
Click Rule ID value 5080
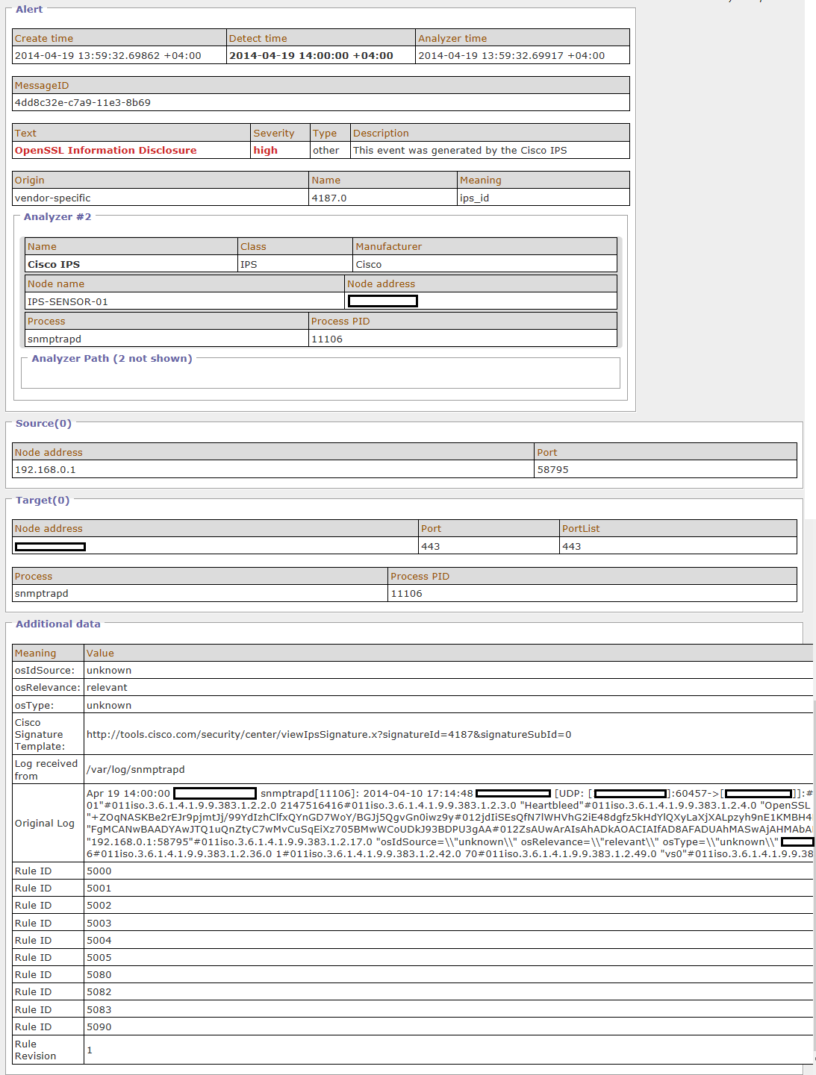pos(99,975)
